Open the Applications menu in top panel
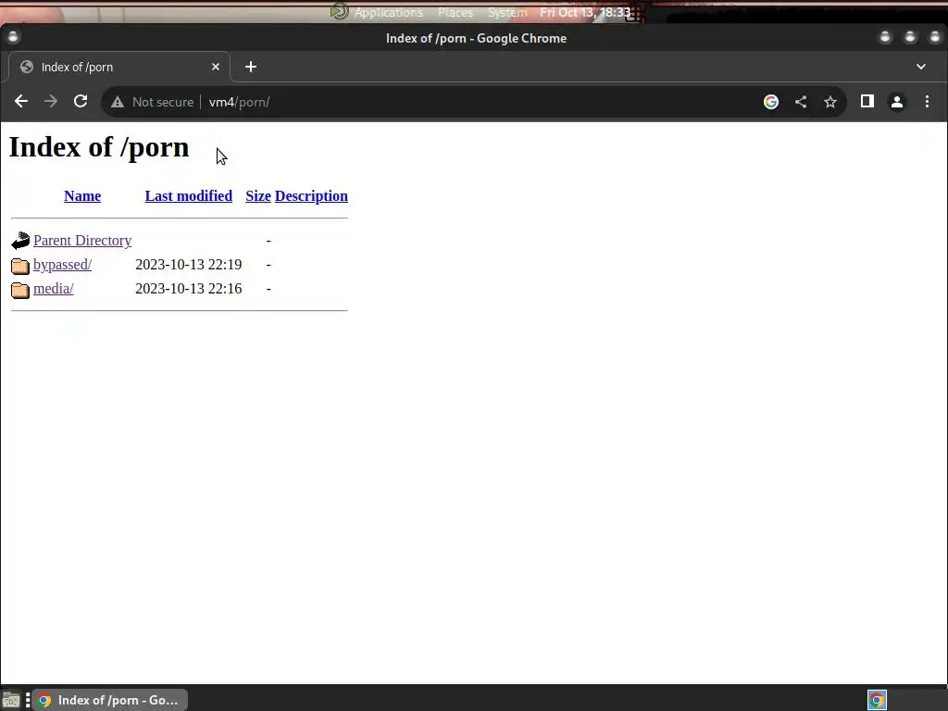 pyautogui.click(x=389, y=12)
